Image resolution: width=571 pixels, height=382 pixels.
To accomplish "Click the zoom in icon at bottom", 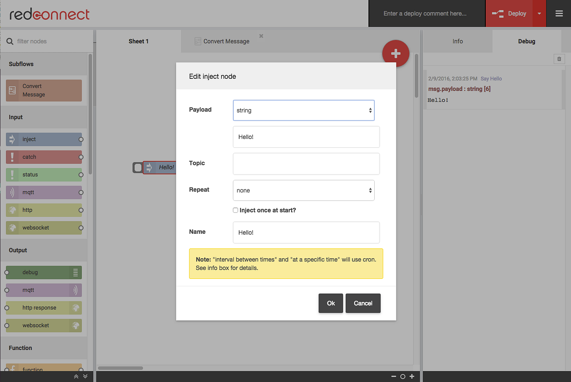I will click(x=411, y=376).
